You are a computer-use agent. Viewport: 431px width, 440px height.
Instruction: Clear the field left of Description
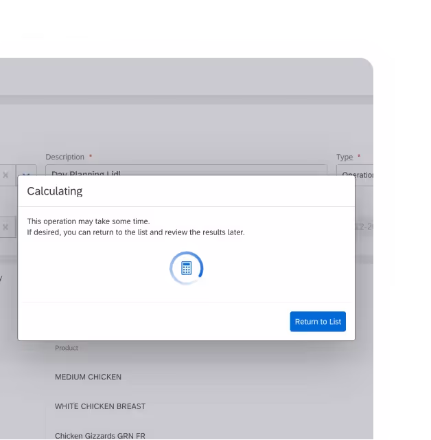[5, 175]
